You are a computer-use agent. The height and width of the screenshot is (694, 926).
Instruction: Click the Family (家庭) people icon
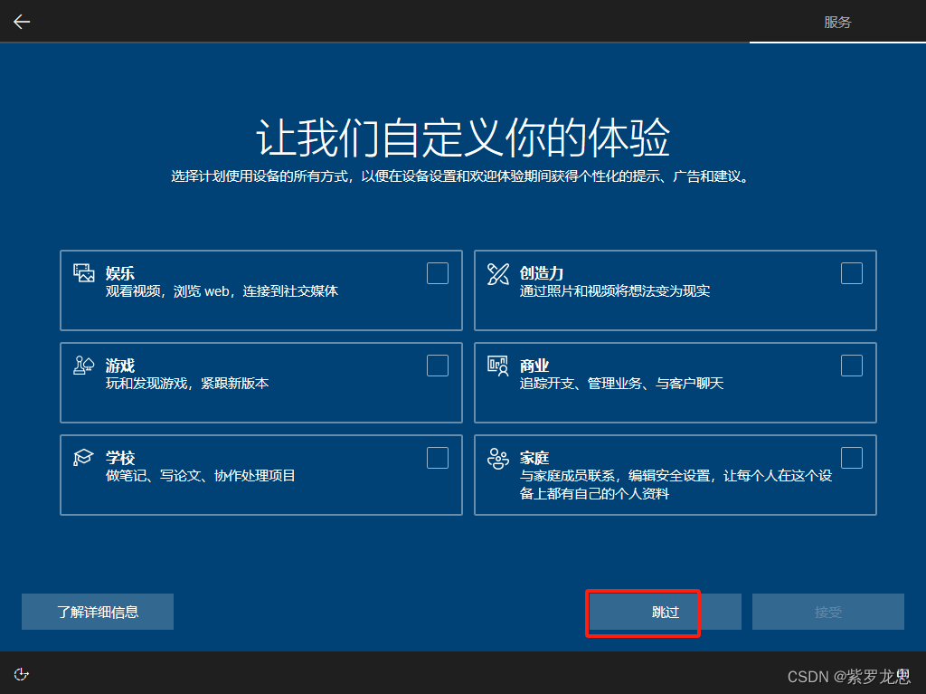point(498,458)
